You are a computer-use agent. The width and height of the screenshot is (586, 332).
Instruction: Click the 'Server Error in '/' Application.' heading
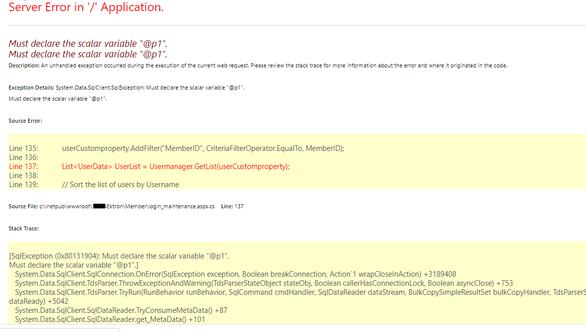86,8
